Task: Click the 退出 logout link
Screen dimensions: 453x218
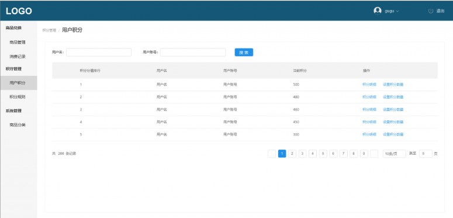Action: pos(440,11)
